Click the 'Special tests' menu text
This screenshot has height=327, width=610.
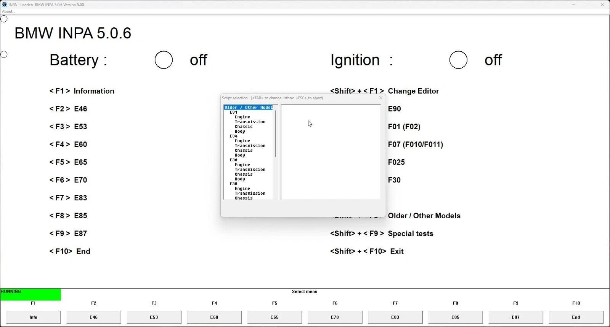[411, 233]
